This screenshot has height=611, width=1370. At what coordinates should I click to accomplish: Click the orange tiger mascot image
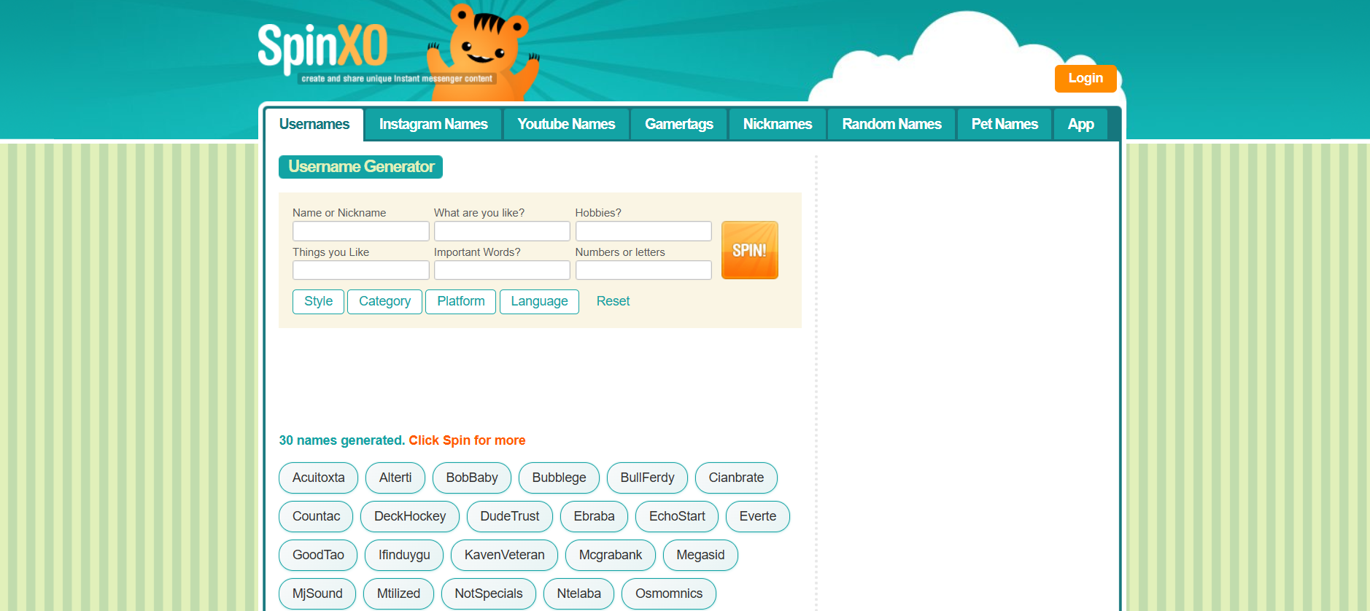[x=484, y=52]
